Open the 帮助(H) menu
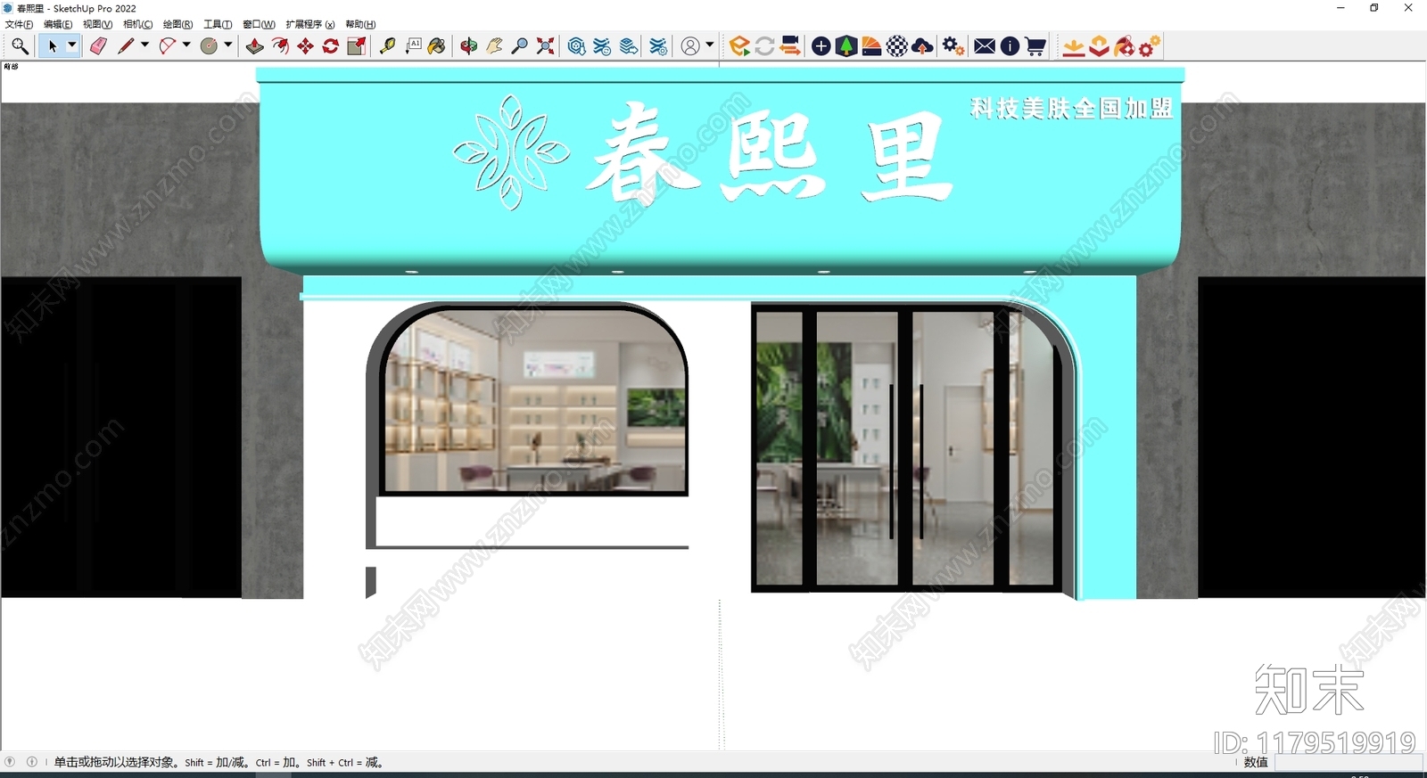 [360, 24]
